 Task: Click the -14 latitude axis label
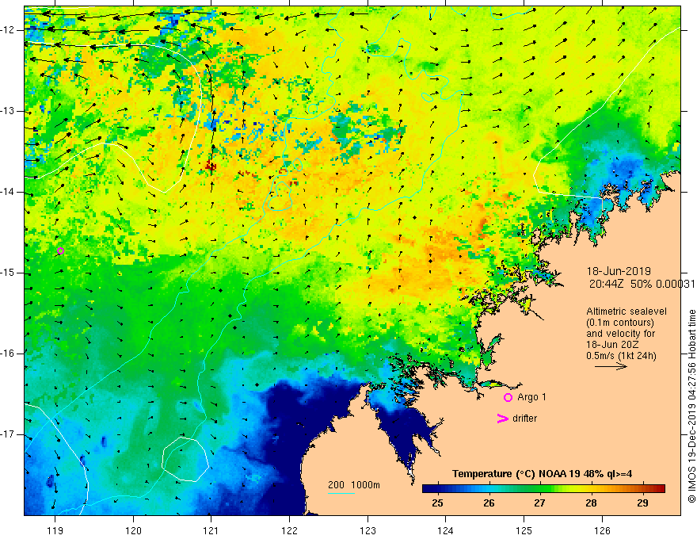(9, 192)
